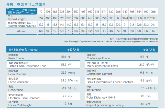Select the '24.6 N/Arms' value
This screenshot has height=109, width=165.
coord(69,80)
